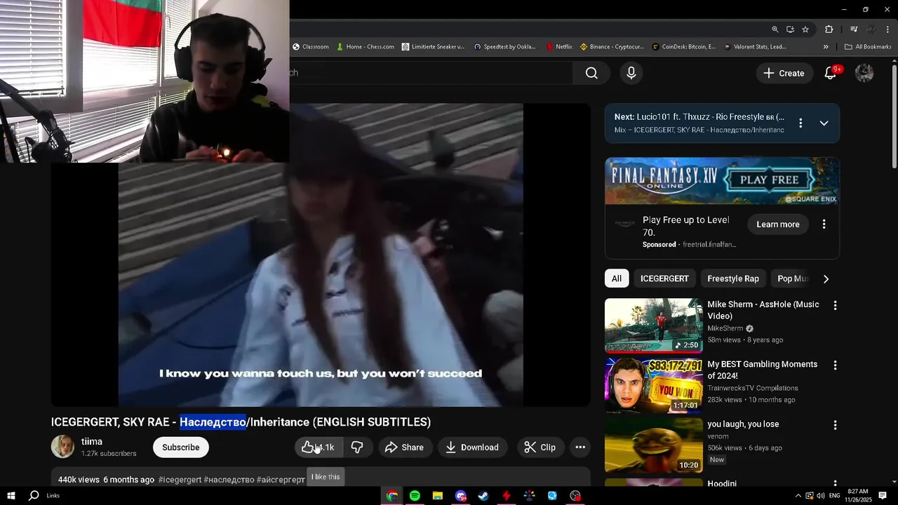
Task: Open Windows action center notifications
Action: 883,496
